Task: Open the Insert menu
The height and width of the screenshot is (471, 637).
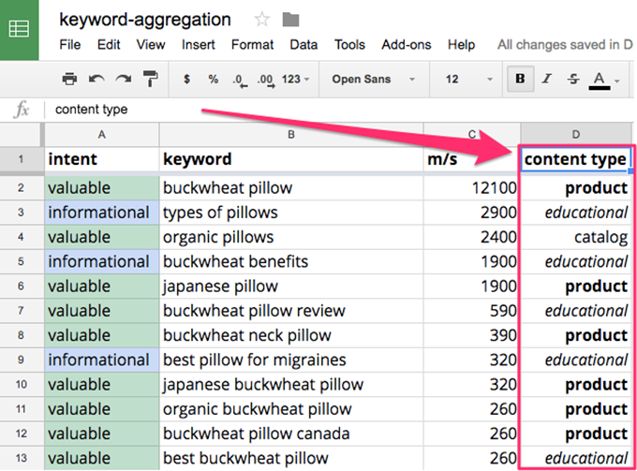Action: point(198,44)
